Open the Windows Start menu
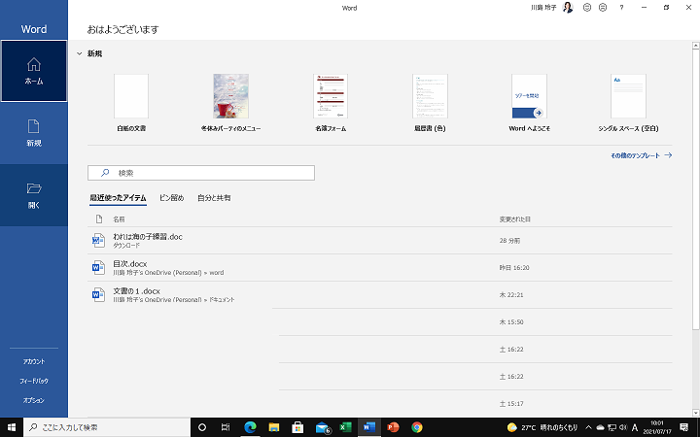 12,427
